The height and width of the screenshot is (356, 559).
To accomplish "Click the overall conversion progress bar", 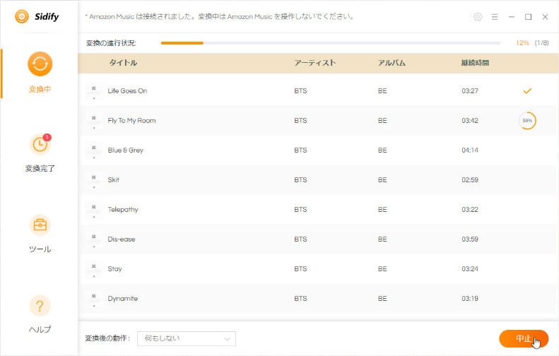I will [x=331, y=43].
